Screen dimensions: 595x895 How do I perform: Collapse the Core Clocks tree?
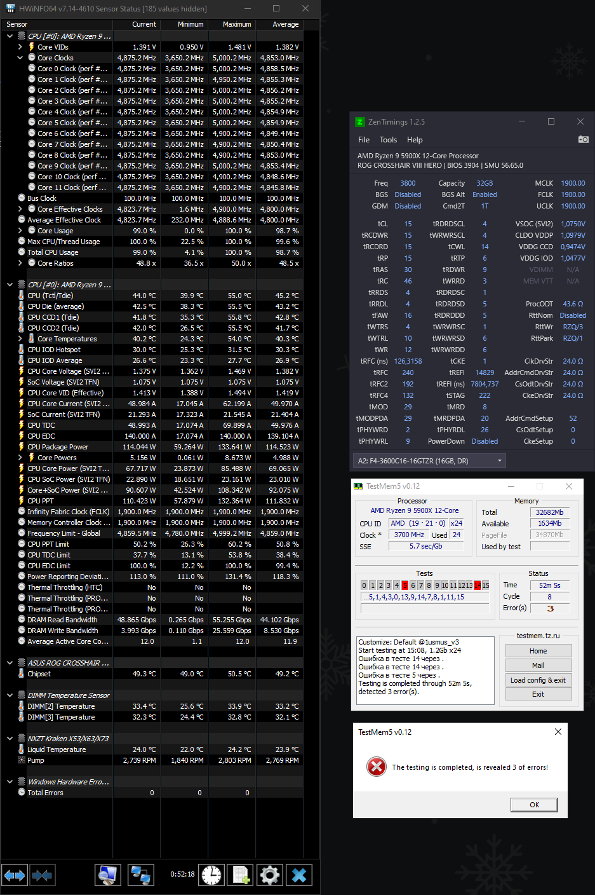point(20,58)
